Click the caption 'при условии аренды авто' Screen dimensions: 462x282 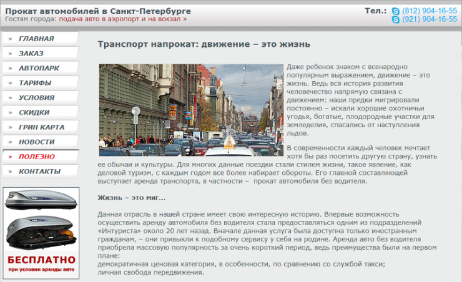coord(41,270)
